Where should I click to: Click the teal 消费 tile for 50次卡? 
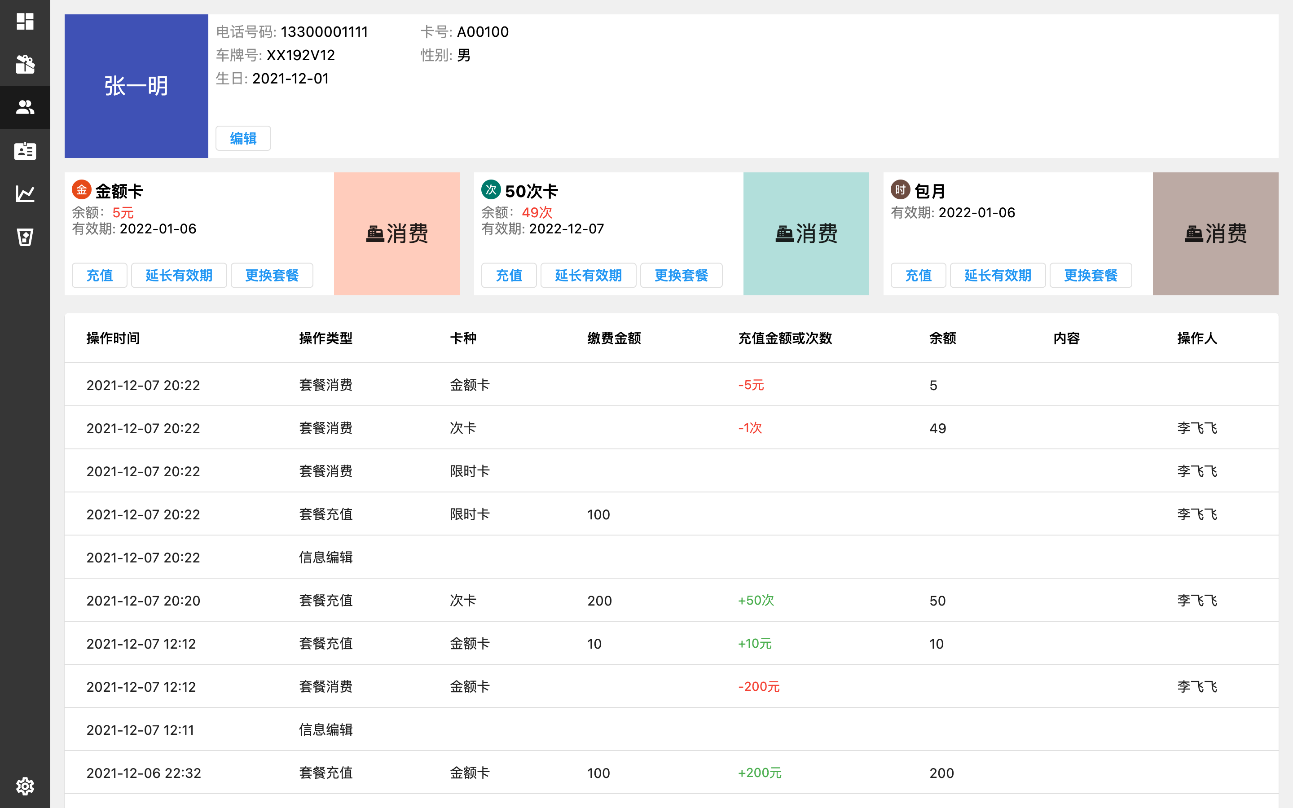tap(806, 233)
